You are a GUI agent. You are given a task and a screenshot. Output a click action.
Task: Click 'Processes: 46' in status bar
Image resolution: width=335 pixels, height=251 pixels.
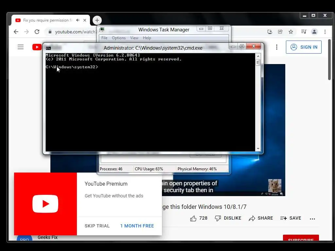(x=111, y=169)
